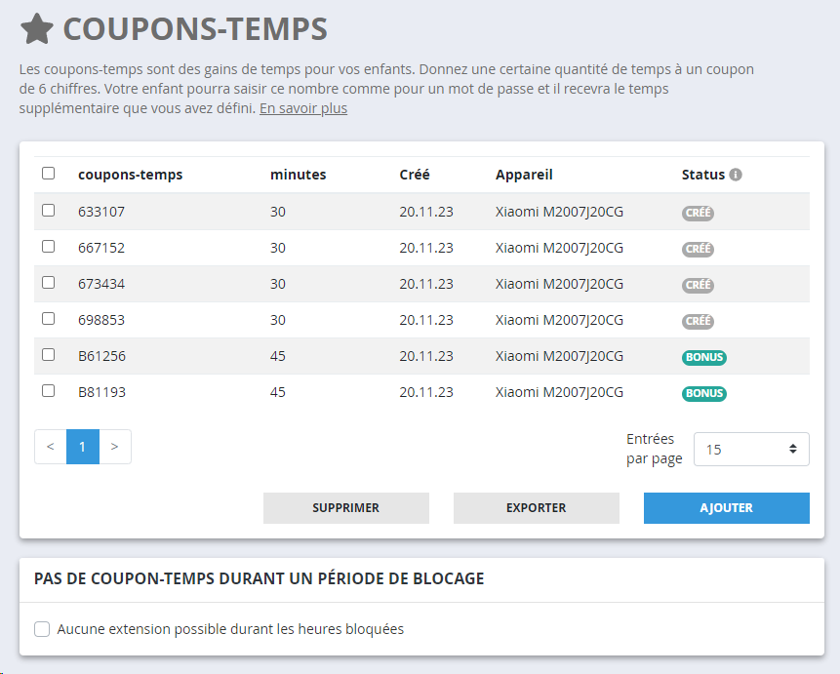
Task: Click the 'Status' column header text
Action: point(702,175)
